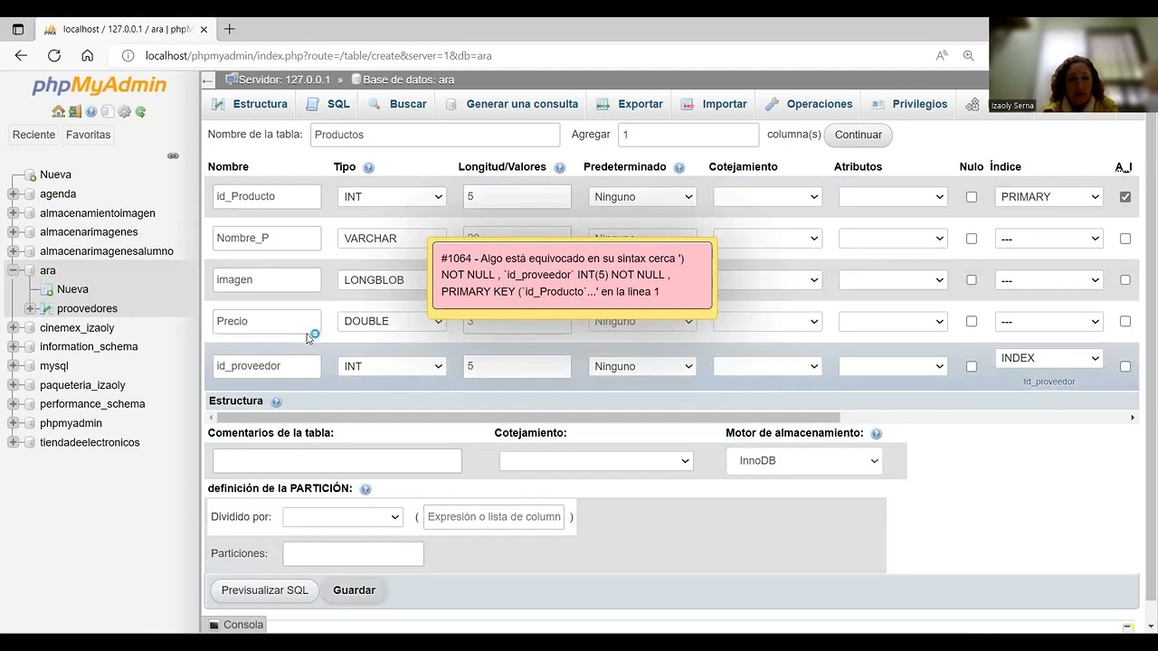Enable auto-increment for imagen row

coord(1125,280)
